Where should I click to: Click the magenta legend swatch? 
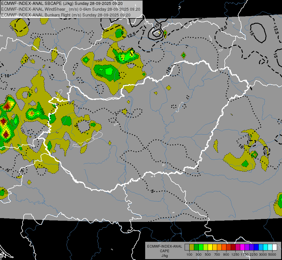[x=243, y=247]
